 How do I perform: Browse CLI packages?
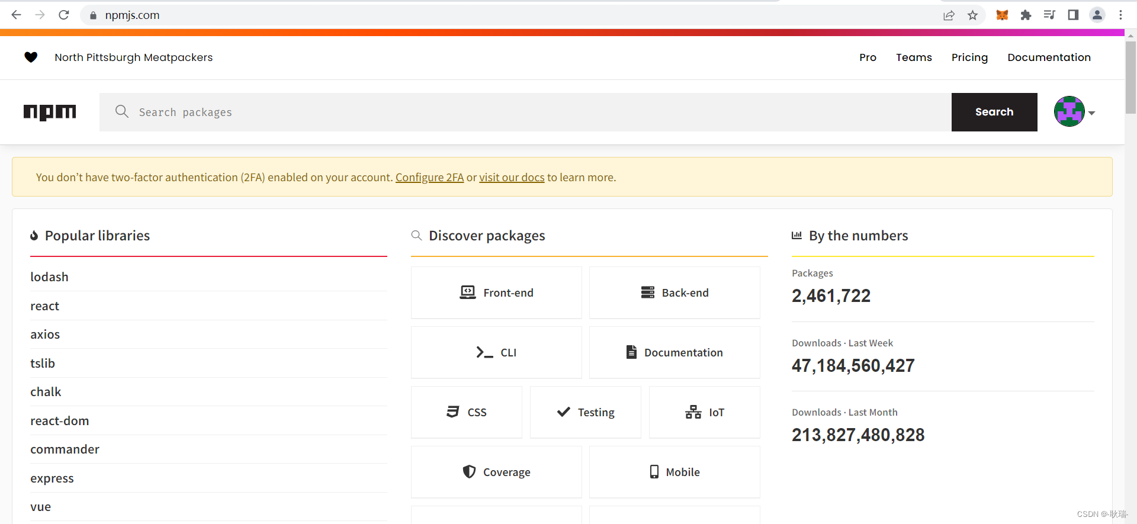496,352
